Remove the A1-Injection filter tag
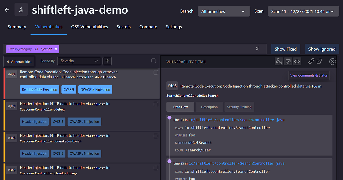 [56, 49]
